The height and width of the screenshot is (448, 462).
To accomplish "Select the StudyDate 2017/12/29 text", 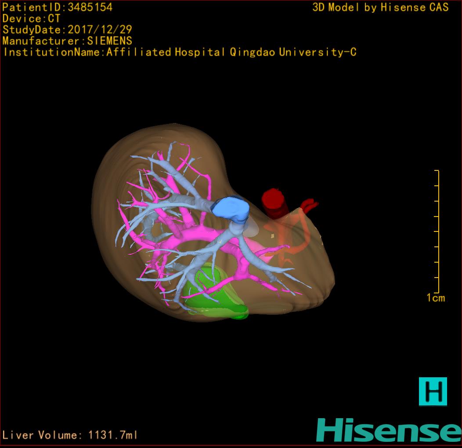I will [67, 30].
